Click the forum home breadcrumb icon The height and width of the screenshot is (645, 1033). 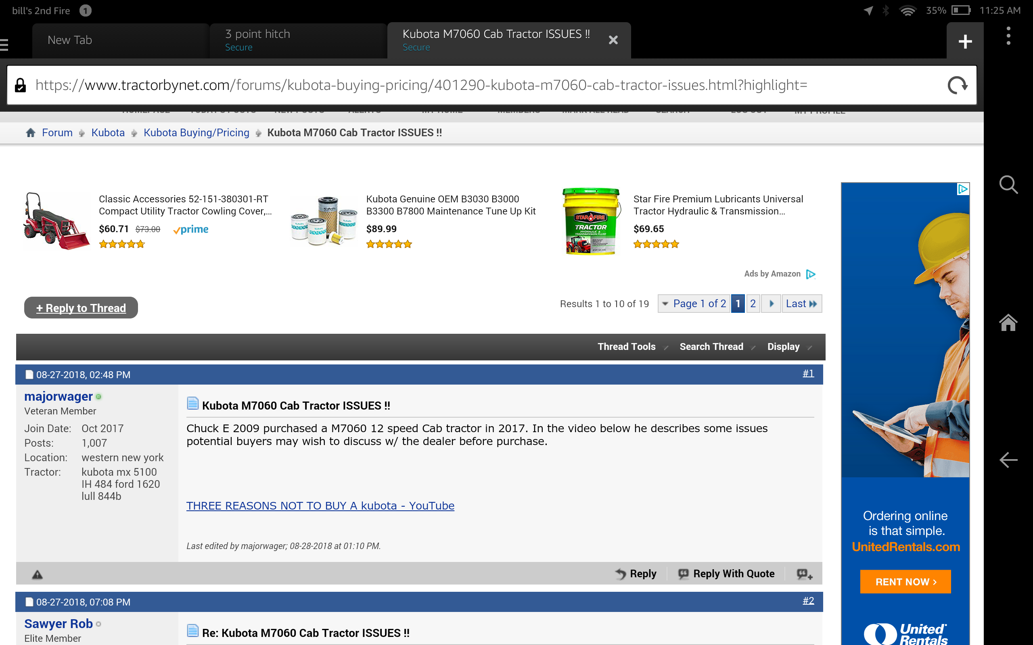pos(30,133)
